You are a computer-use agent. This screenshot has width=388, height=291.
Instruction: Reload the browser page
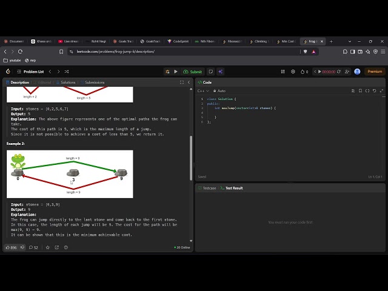pos(20,52)
